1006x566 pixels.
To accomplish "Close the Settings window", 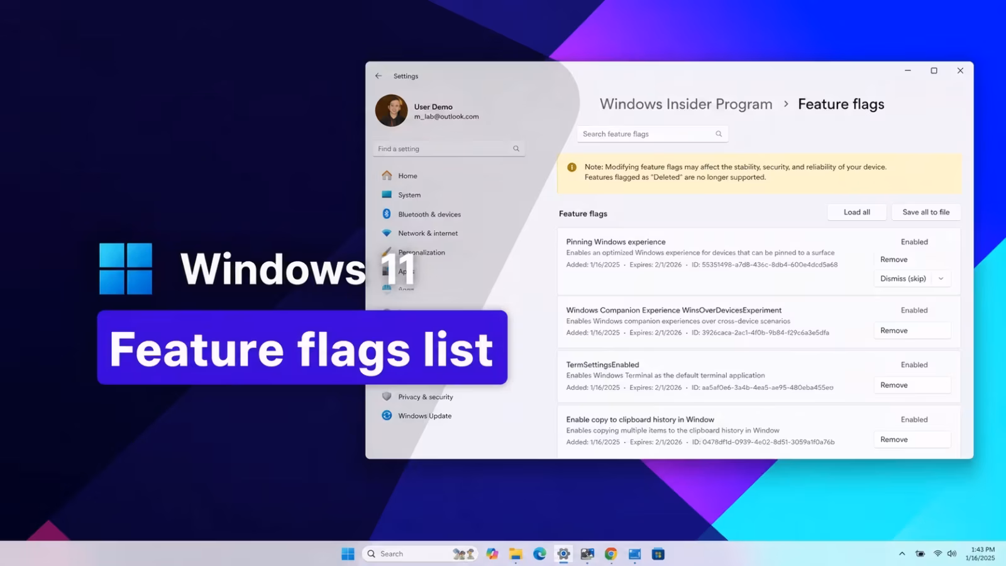I will coord(960,71).
